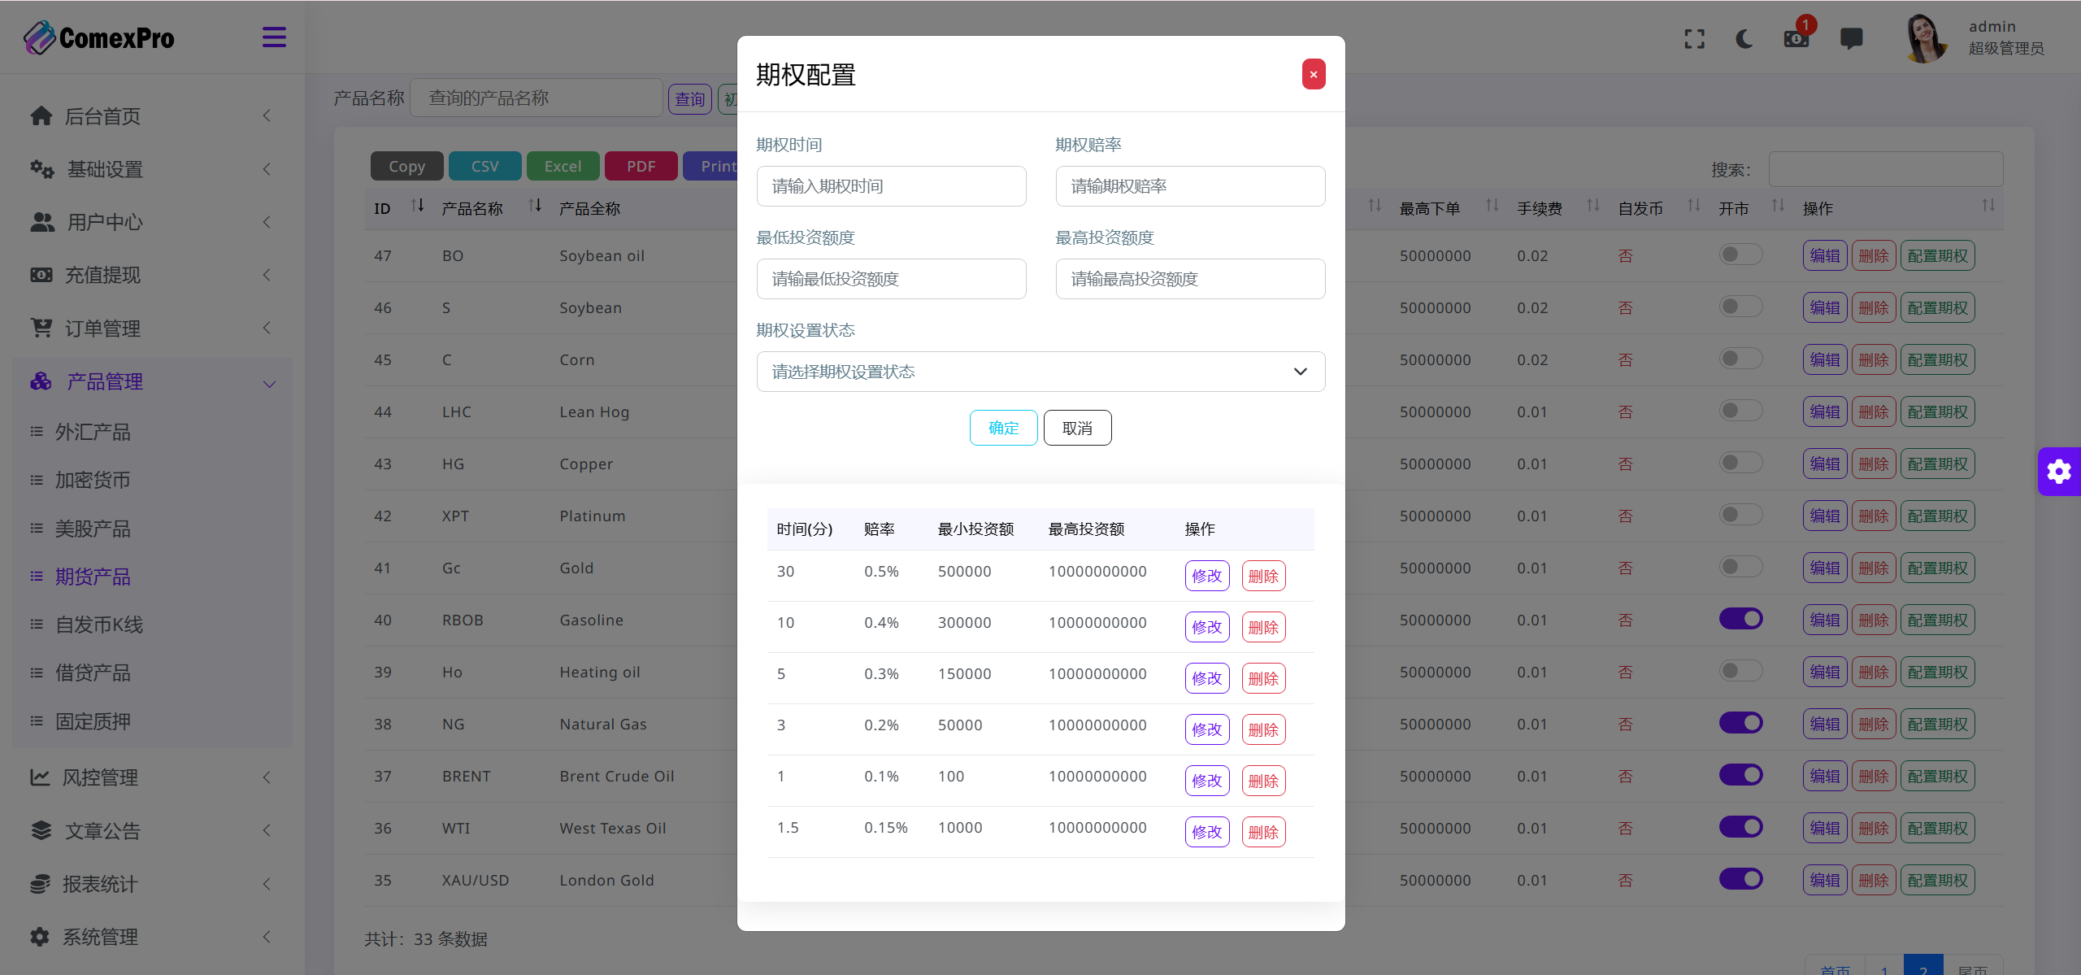
Task: Open 期货产品 submenu item
Action: tap(93, 577)
